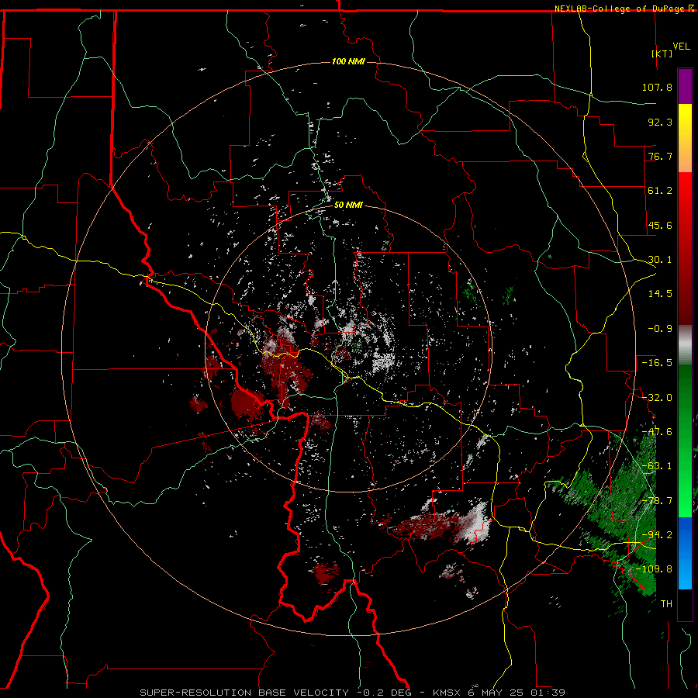Click the 50 NMI range ring label
The image size is (698, 698).
[x=348, y=206]
